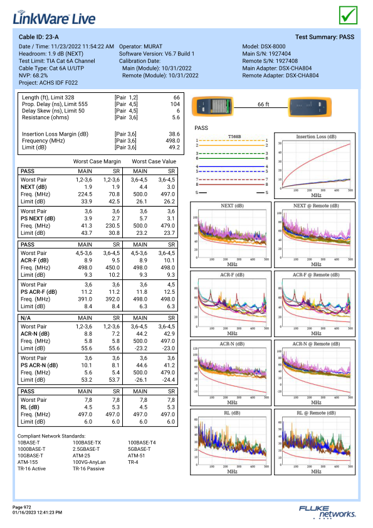373x528 pixels.
Task: Open the RL (dB) graph
Action: [231, 442]
